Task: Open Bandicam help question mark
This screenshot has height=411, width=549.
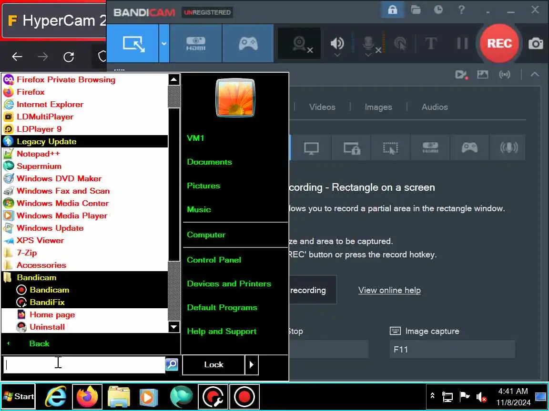Action: [461, 10]
